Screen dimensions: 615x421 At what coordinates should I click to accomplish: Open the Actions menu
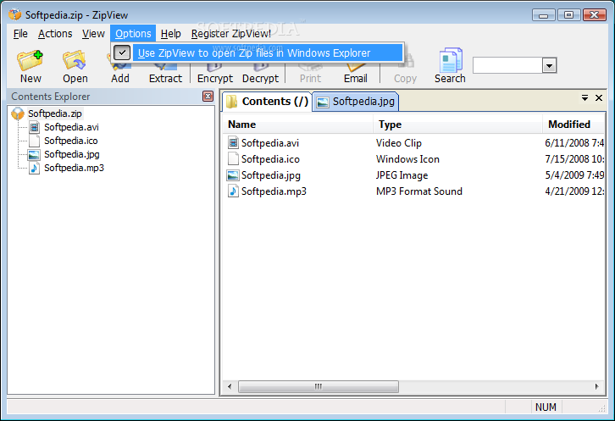(x=55, y=34)
